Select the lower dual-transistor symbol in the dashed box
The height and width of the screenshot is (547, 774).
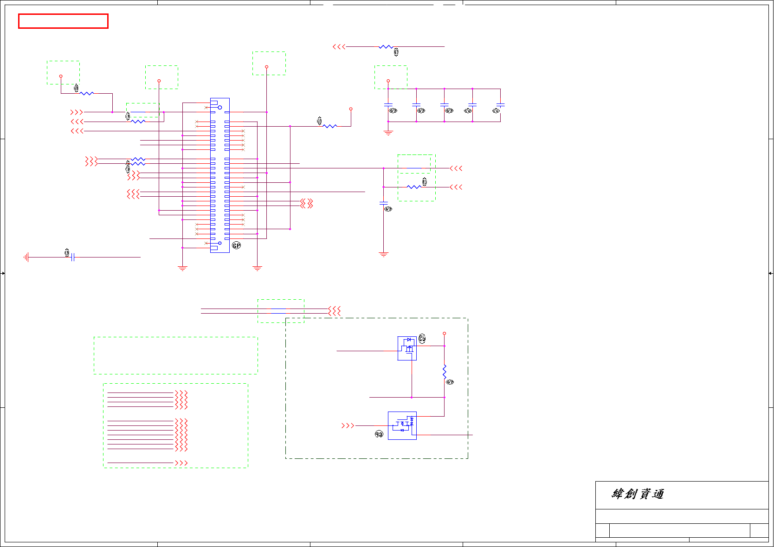click(x=402, y=425)
